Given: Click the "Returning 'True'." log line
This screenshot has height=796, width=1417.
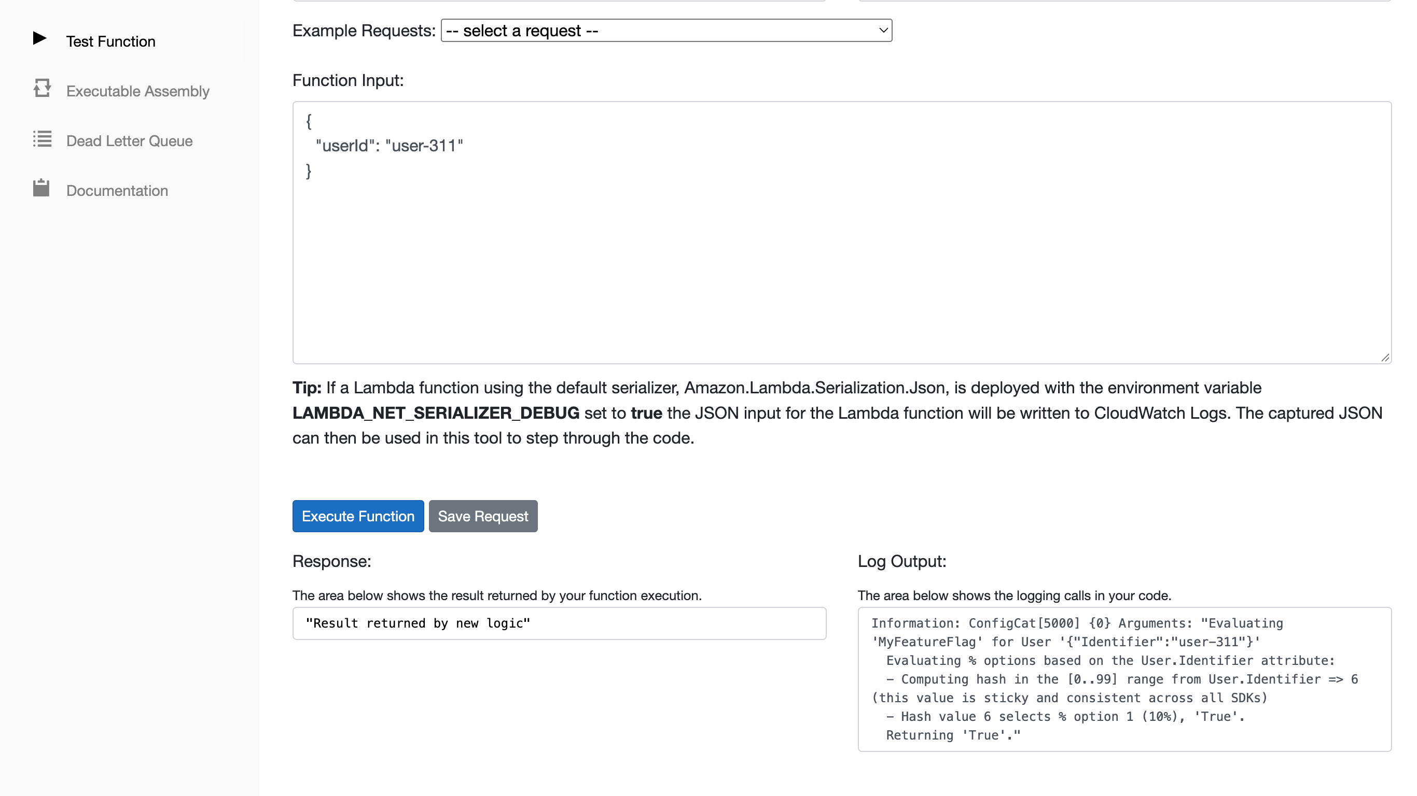Looking at the screenshot, I should point(953,735).
